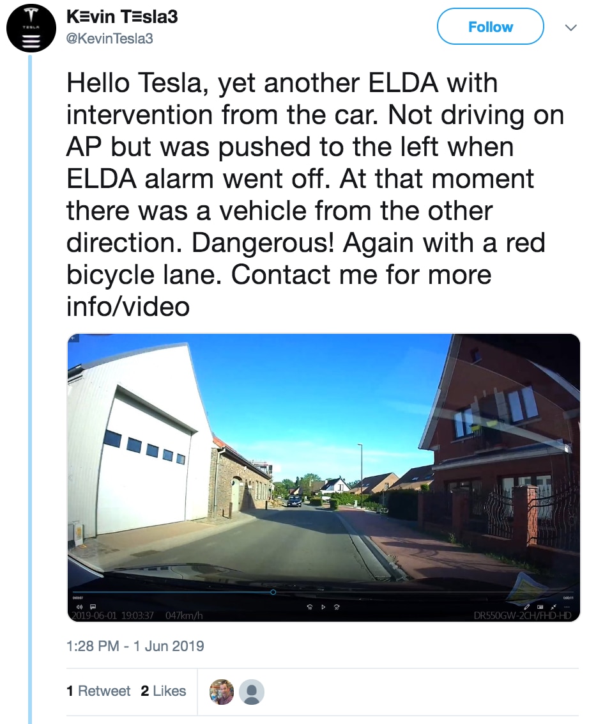This screenshot has height=724, width=612.
Task: Click the back arrow atop the video
Action: point(72,338)
